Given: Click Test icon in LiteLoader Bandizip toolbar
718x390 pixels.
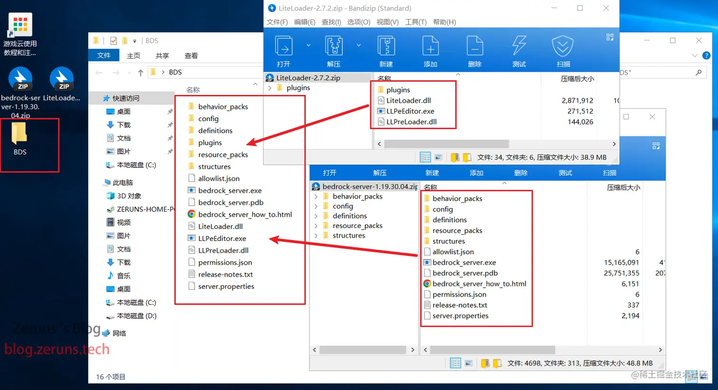Looking at the screenshot, I should pyautogui.click(x=519, y=46).
